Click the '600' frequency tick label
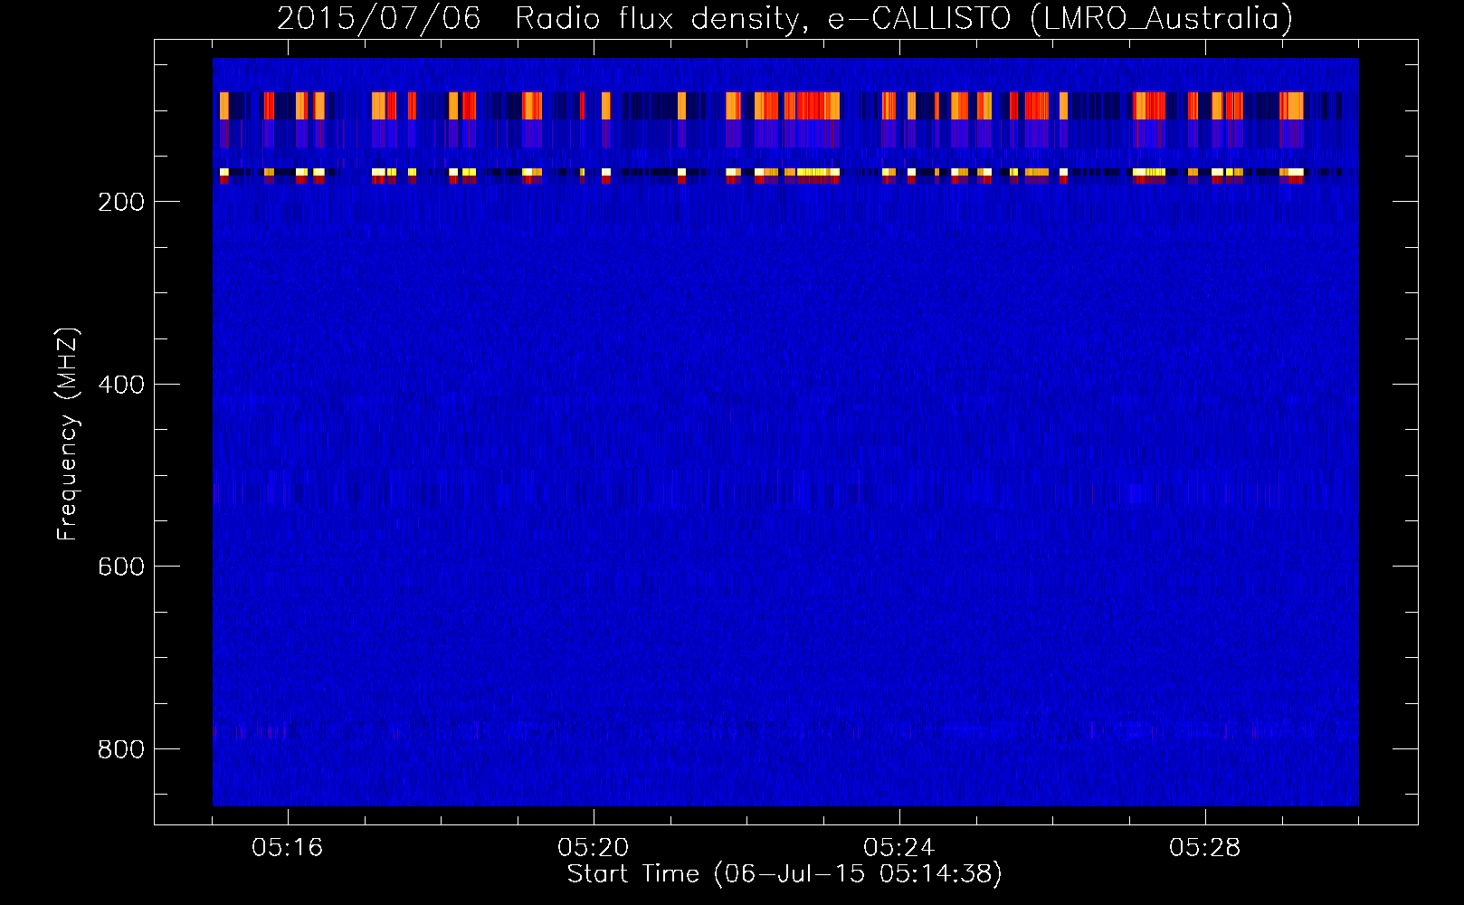 click(121, 567)
